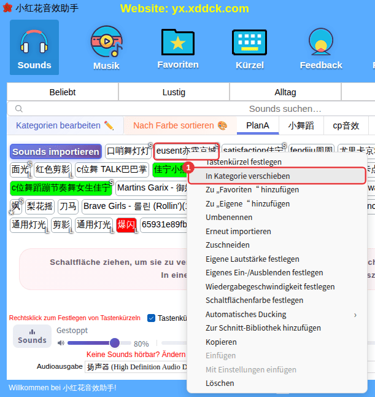
Task: Open the Feedback section
Action: coord(321,49)
